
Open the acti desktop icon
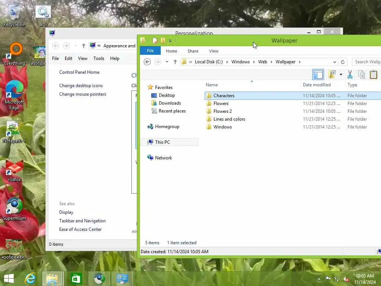[x=43, y=16]
